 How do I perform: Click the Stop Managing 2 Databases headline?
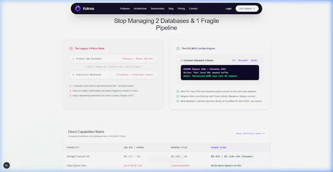[166, 24]
